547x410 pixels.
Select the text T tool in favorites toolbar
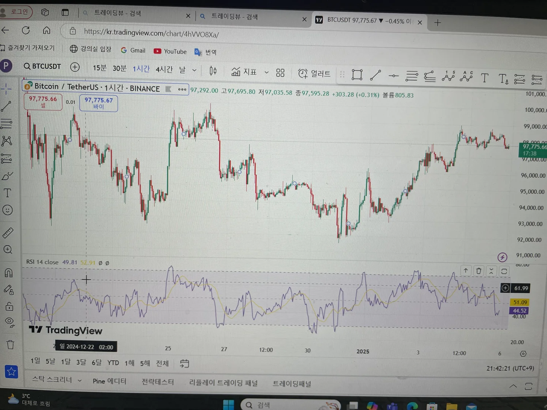485,78
